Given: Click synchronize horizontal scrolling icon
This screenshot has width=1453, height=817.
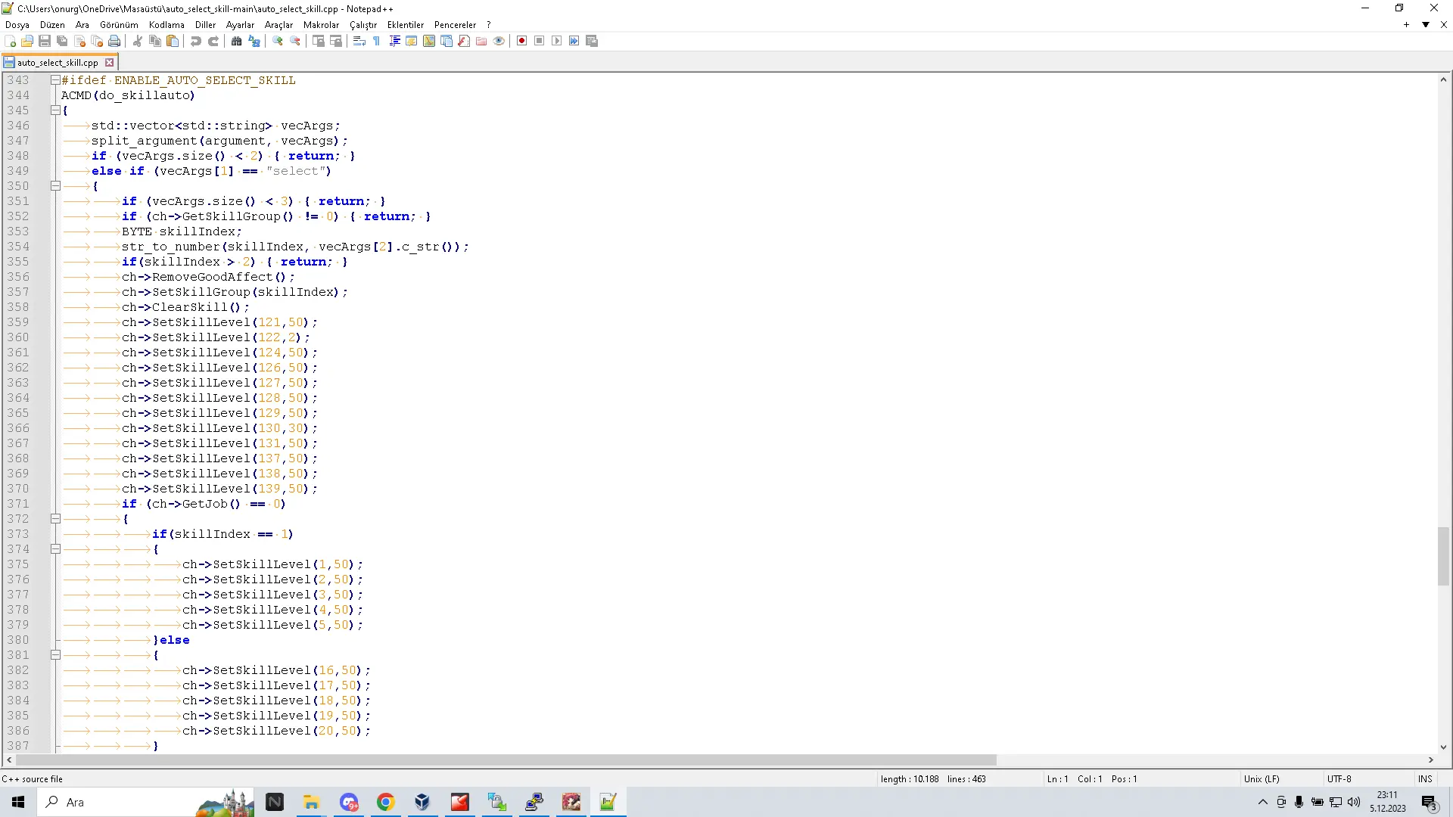Looking at the screenshot, I should click(x=336, y=41).
